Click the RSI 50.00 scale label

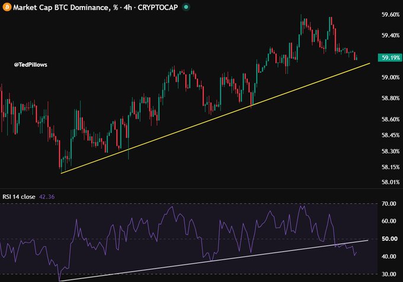(x=389, y=239)
